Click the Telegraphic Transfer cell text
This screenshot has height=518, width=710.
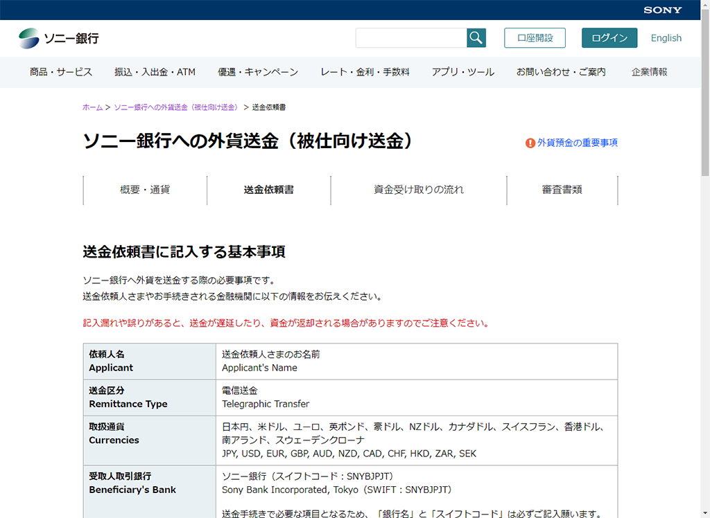[266, 404]
